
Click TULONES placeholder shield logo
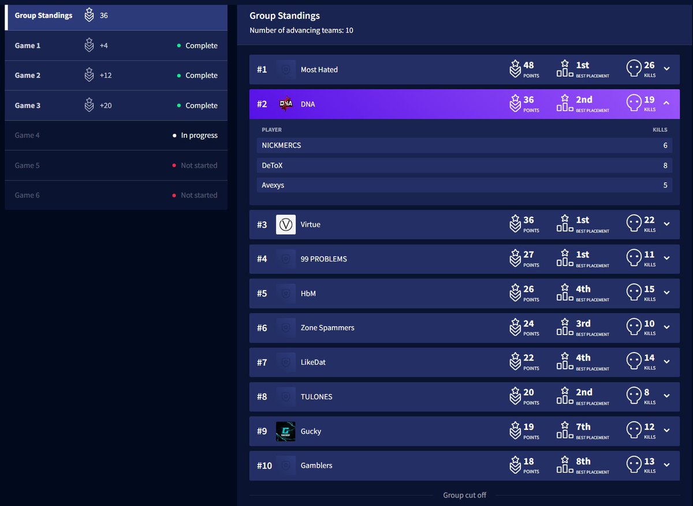pyautogui.click(x=286, y=397)
